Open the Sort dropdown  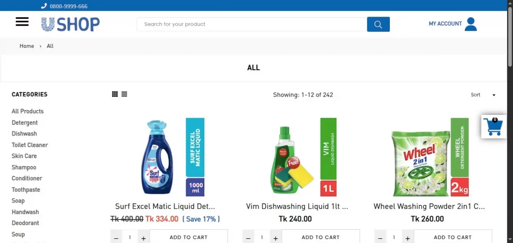tap(483, 95)
